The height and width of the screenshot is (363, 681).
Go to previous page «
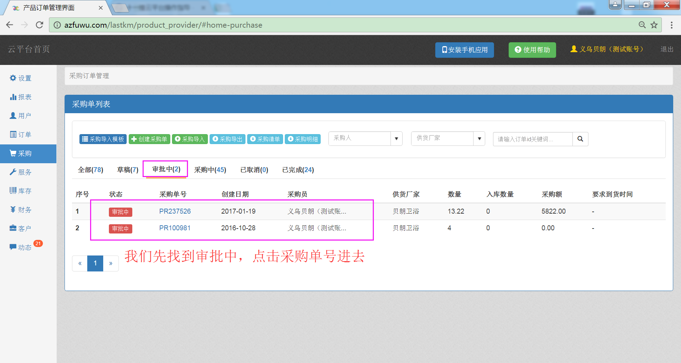80,263
